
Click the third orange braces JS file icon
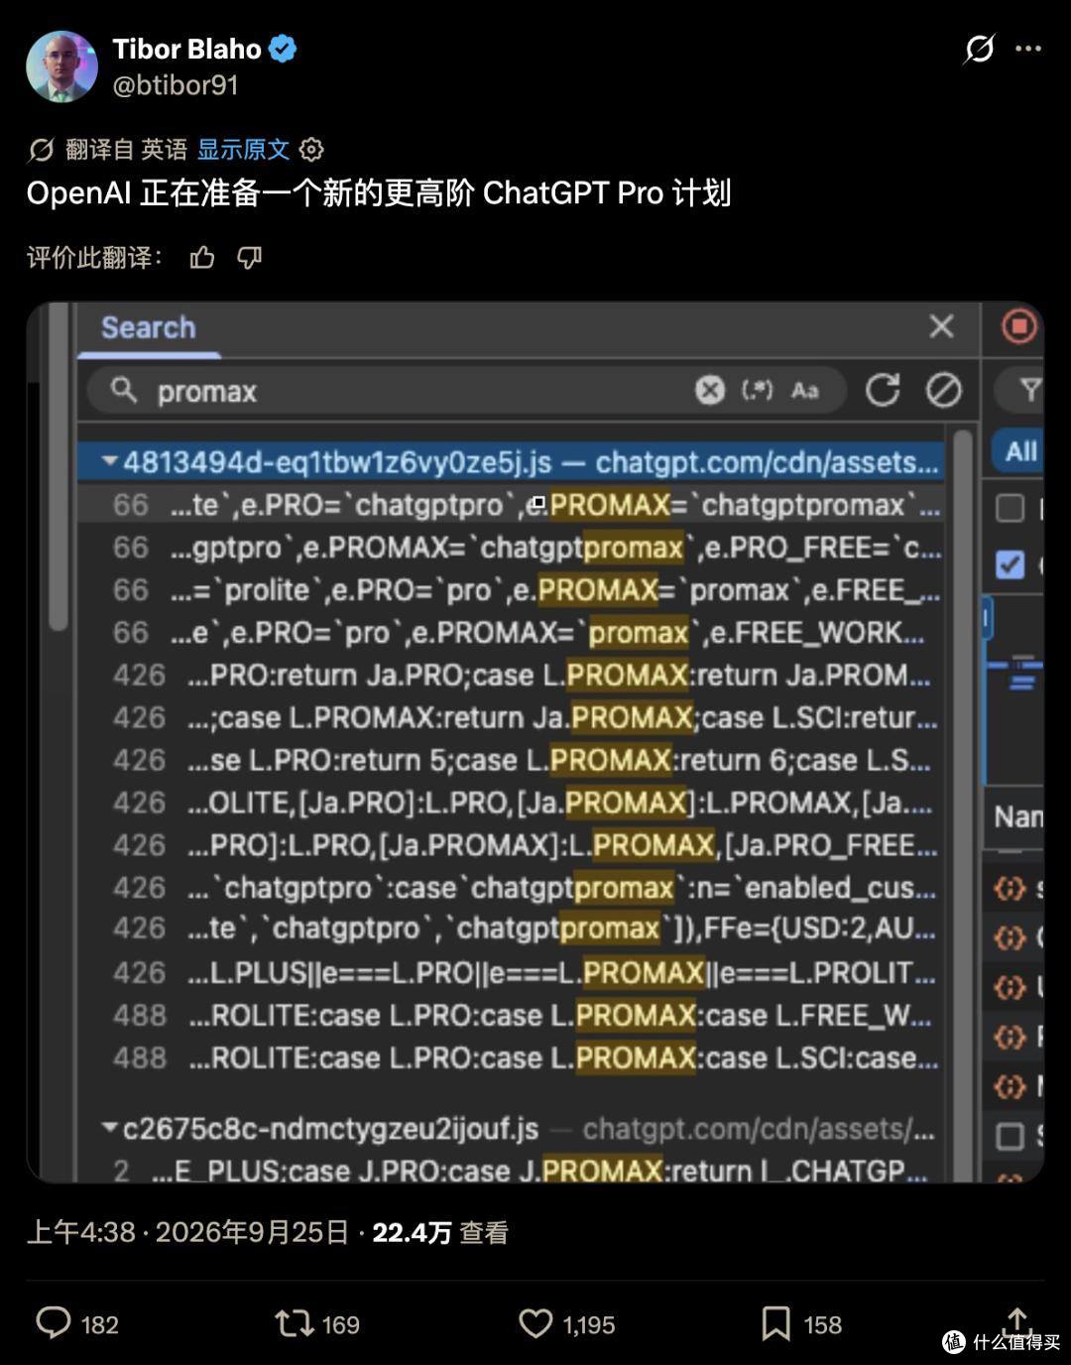(1010, 987)
